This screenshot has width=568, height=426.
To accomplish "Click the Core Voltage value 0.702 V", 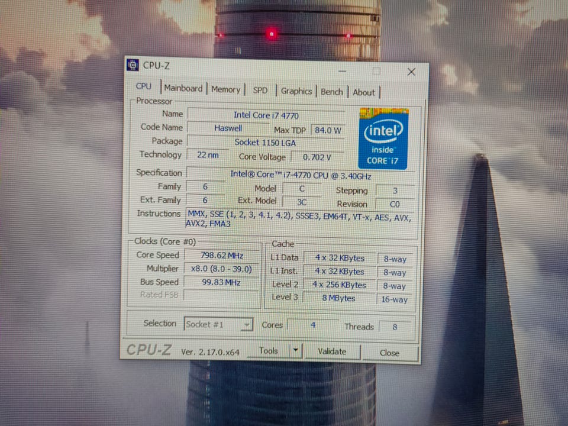I will pyautogui.click(x=317, y=157).
